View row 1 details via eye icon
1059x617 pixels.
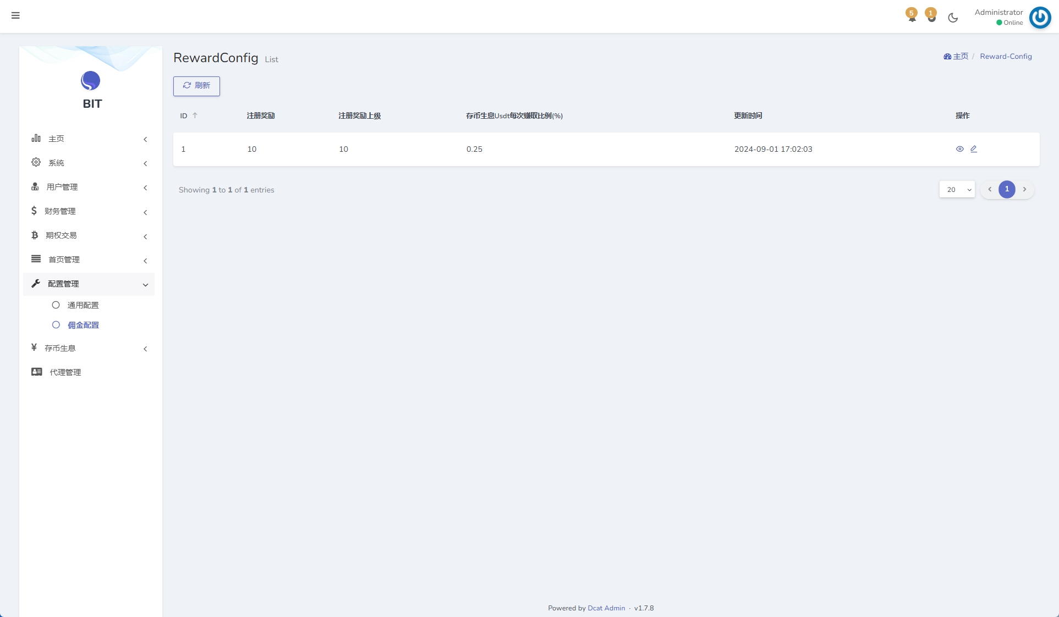[959, 149]
